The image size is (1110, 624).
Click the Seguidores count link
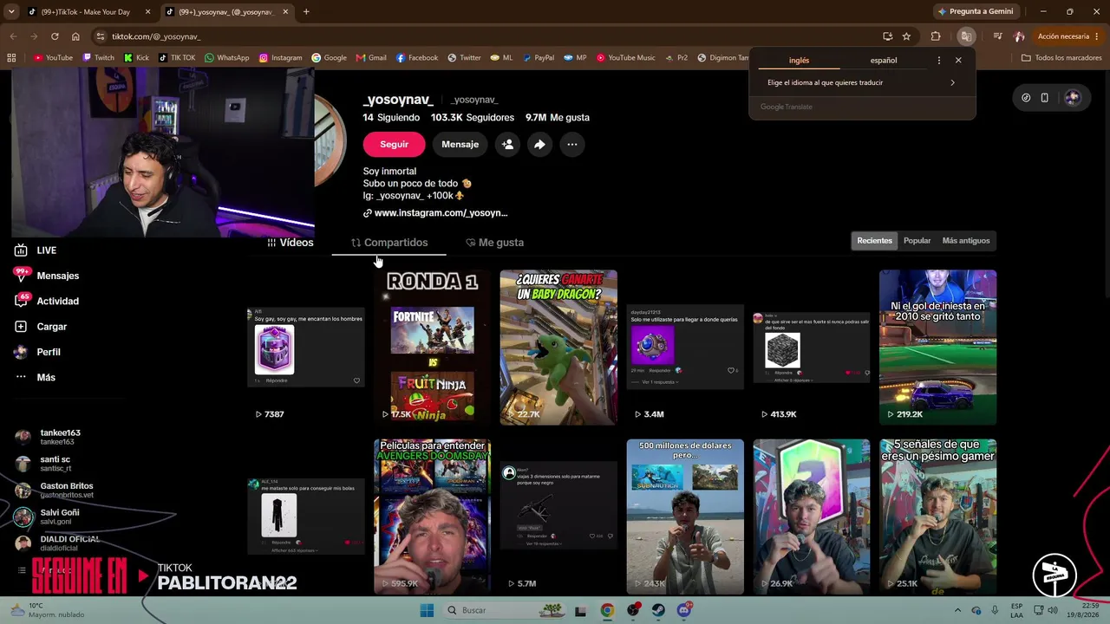(473, 118)
